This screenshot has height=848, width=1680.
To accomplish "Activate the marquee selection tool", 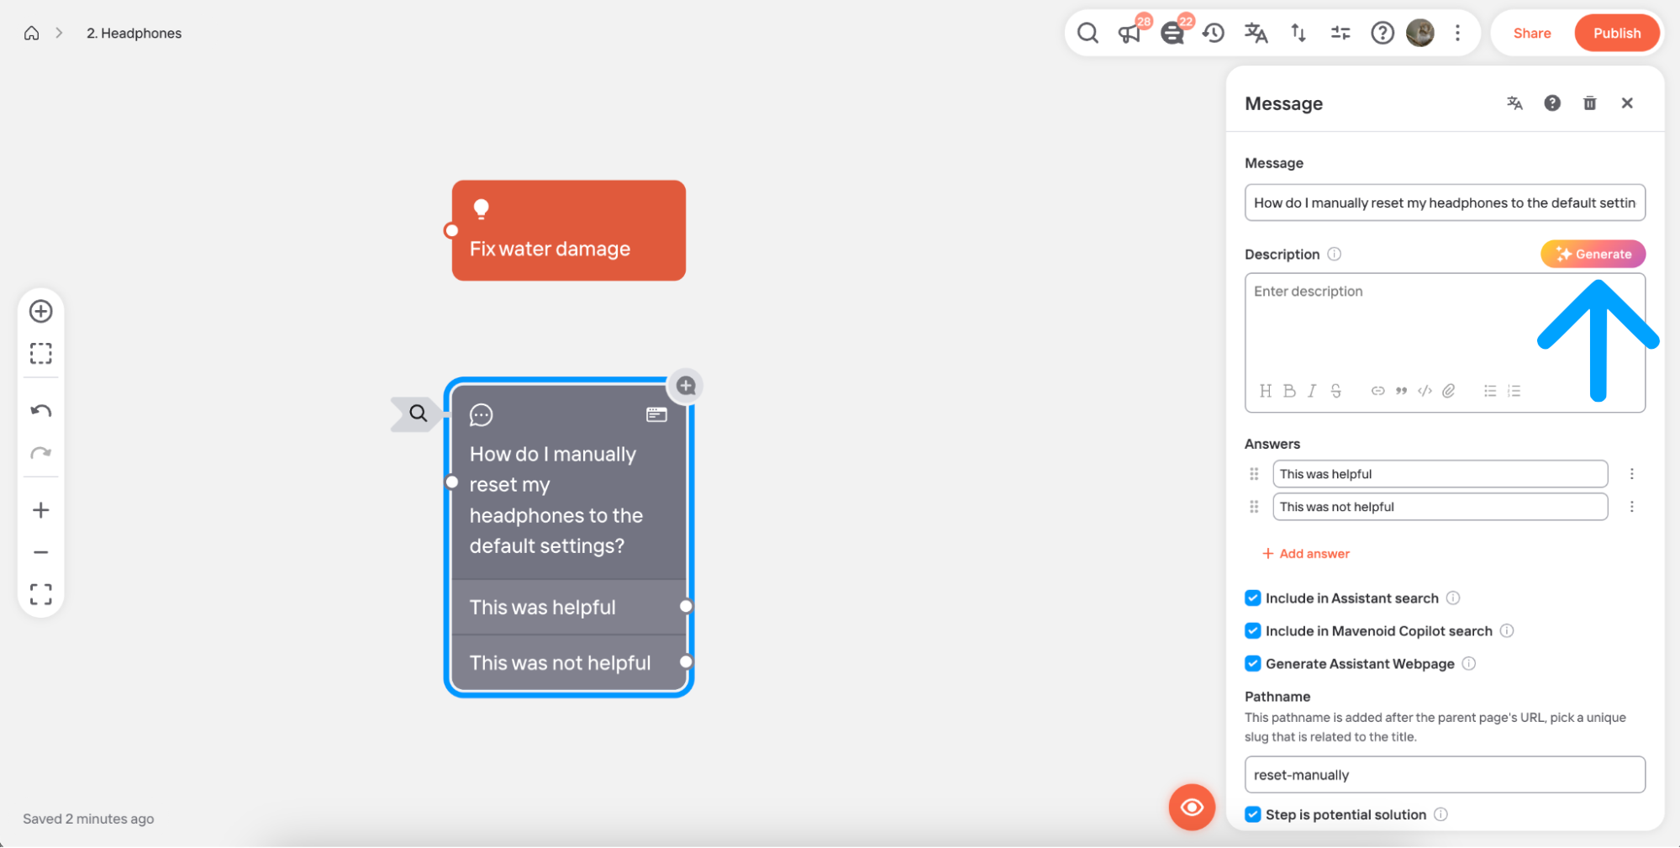I will tap(41, 353).
